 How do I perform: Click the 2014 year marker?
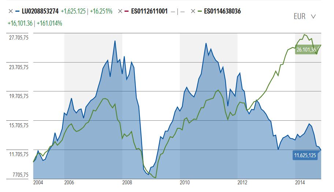(x=300, y=182)
